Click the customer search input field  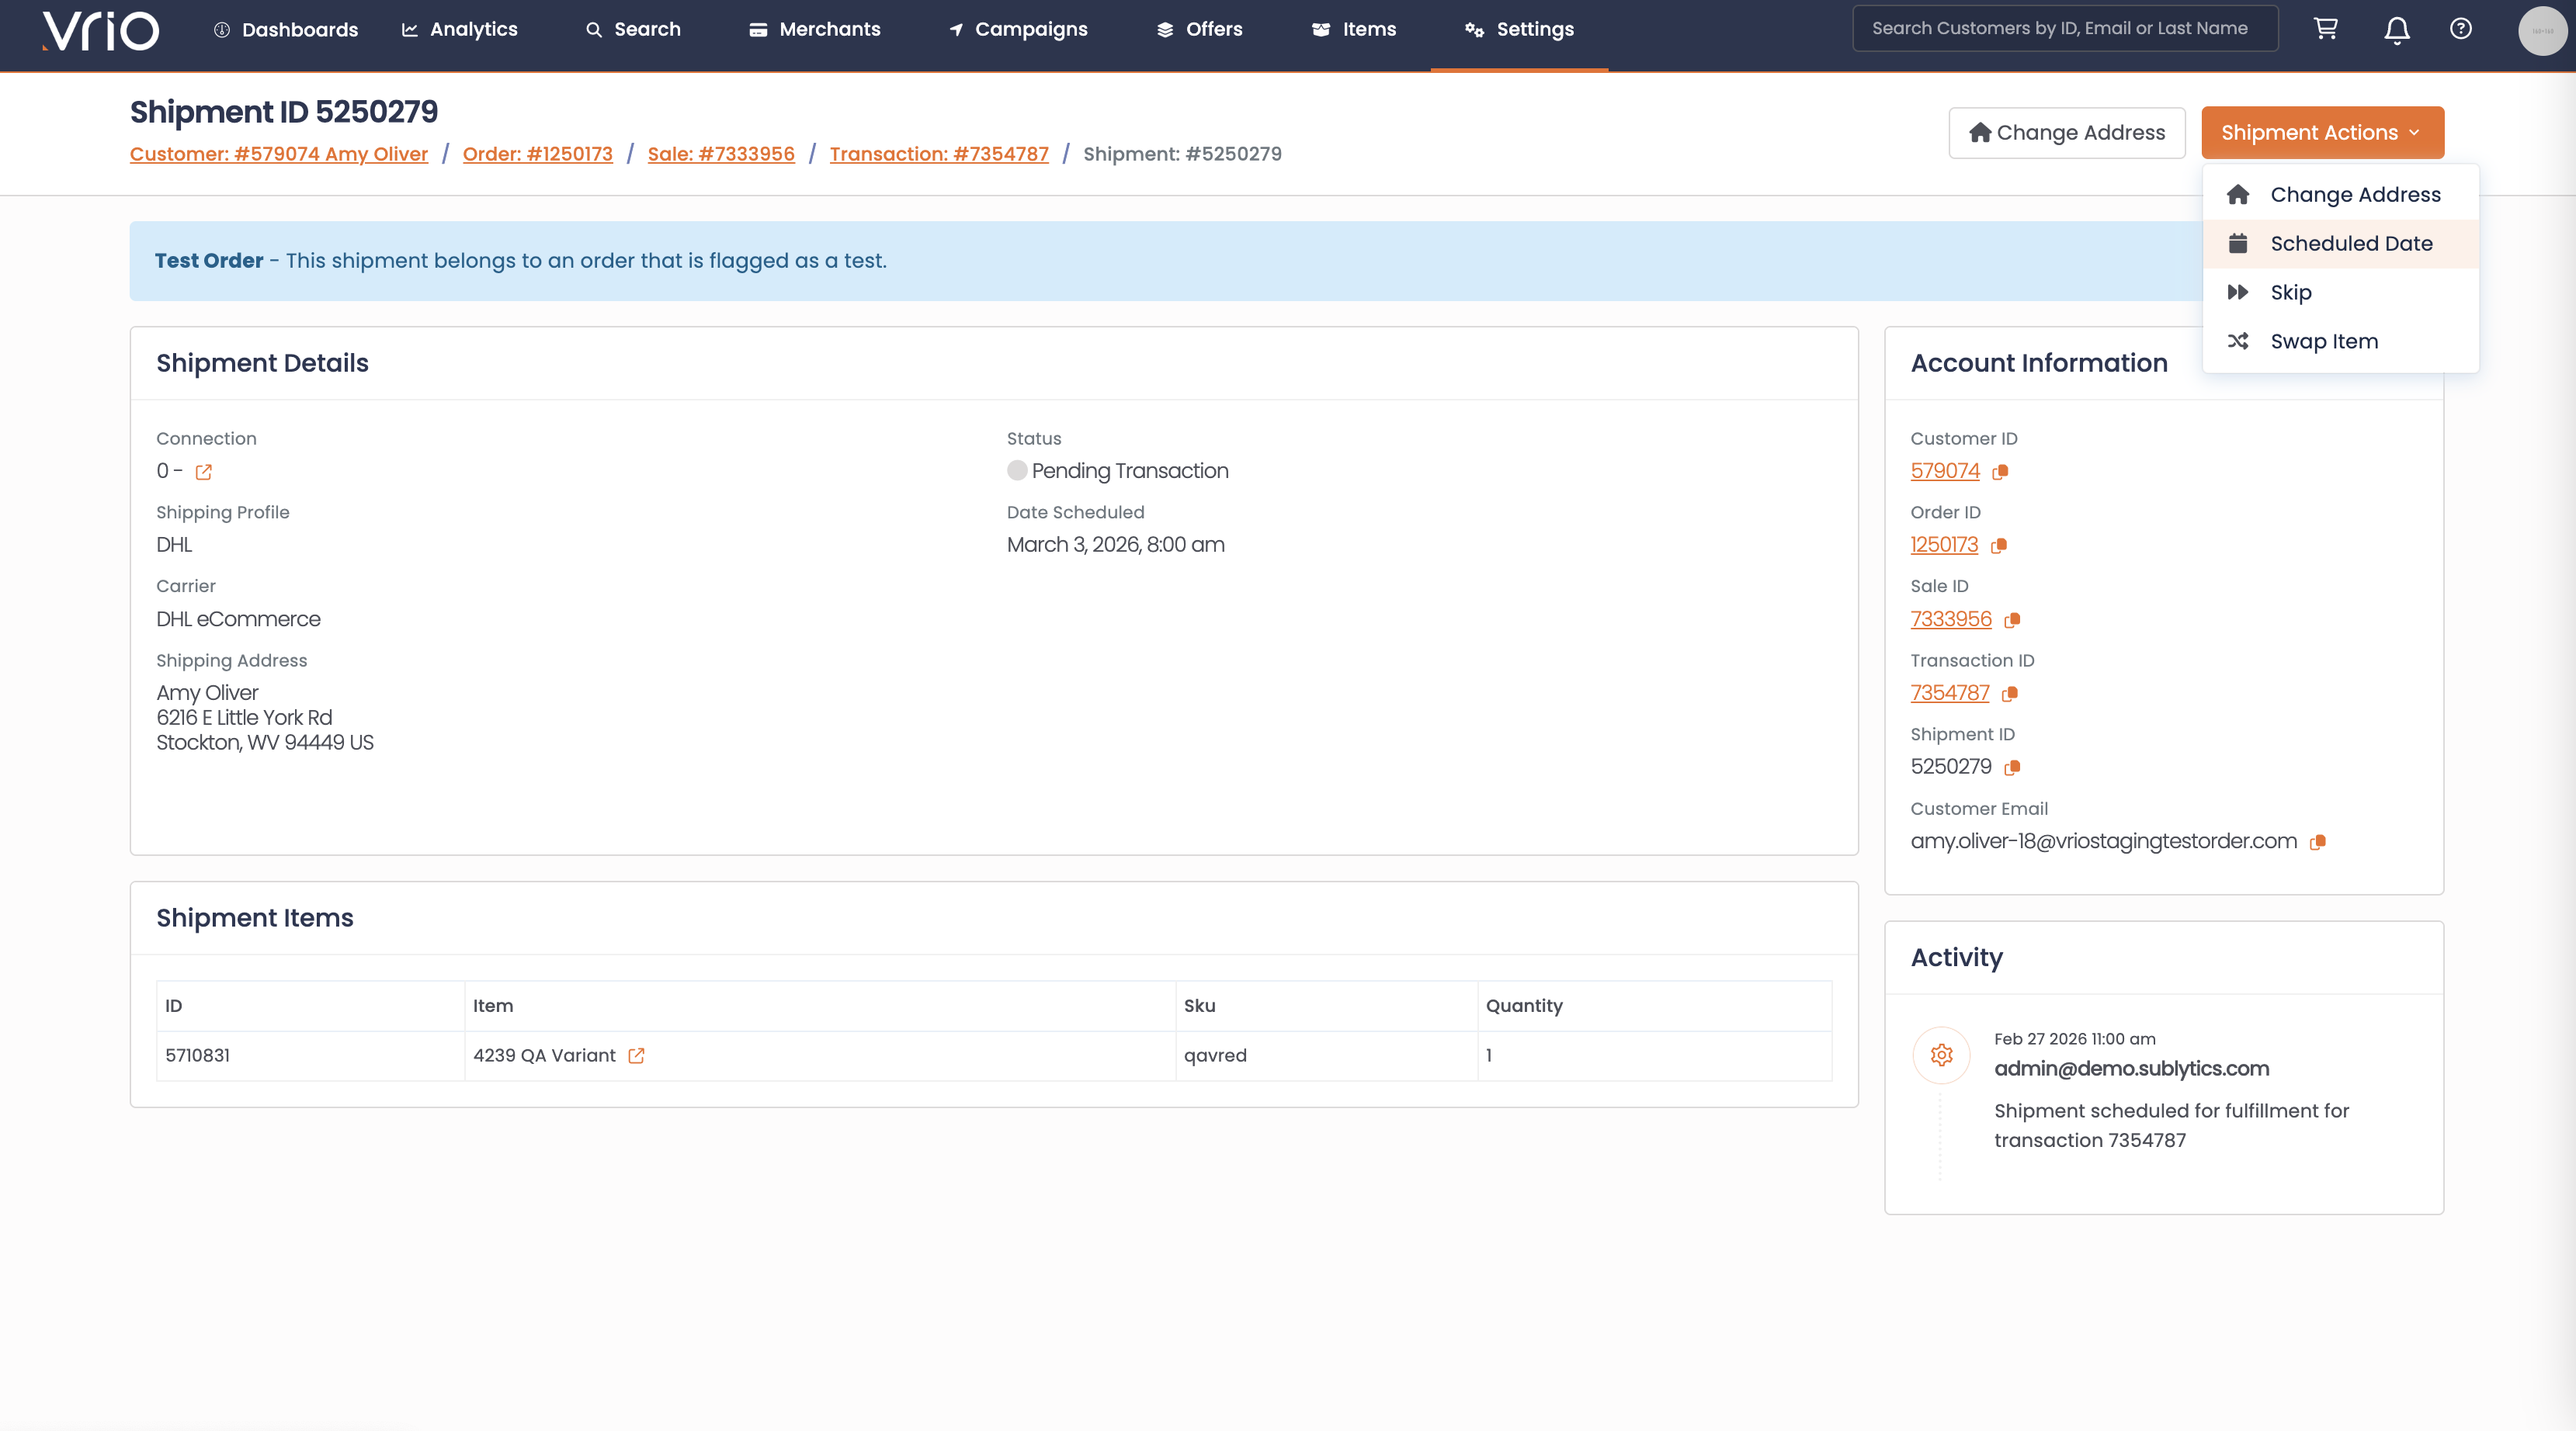[x=2064, y=29]
